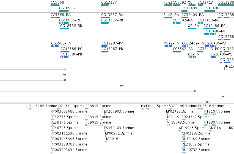Select protein CG13287-PB
Screen dimensions: 234x154
(105, 52)
